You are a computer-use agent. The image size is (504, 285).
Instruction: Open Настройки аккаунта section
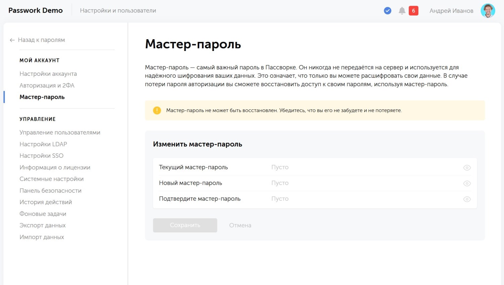click(x=48, y=74)
